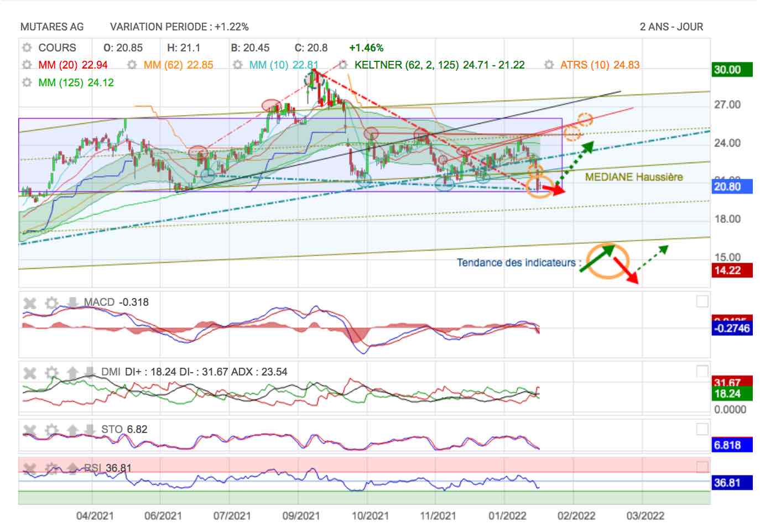Viewport: 760px width, 532px height.
Task: Open settings gear of MACD panel
Action: tap(51, 302)
